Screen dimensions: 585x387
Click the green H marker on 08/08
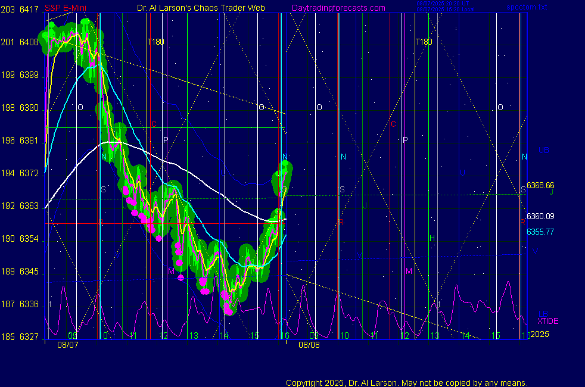click(432, 238)
